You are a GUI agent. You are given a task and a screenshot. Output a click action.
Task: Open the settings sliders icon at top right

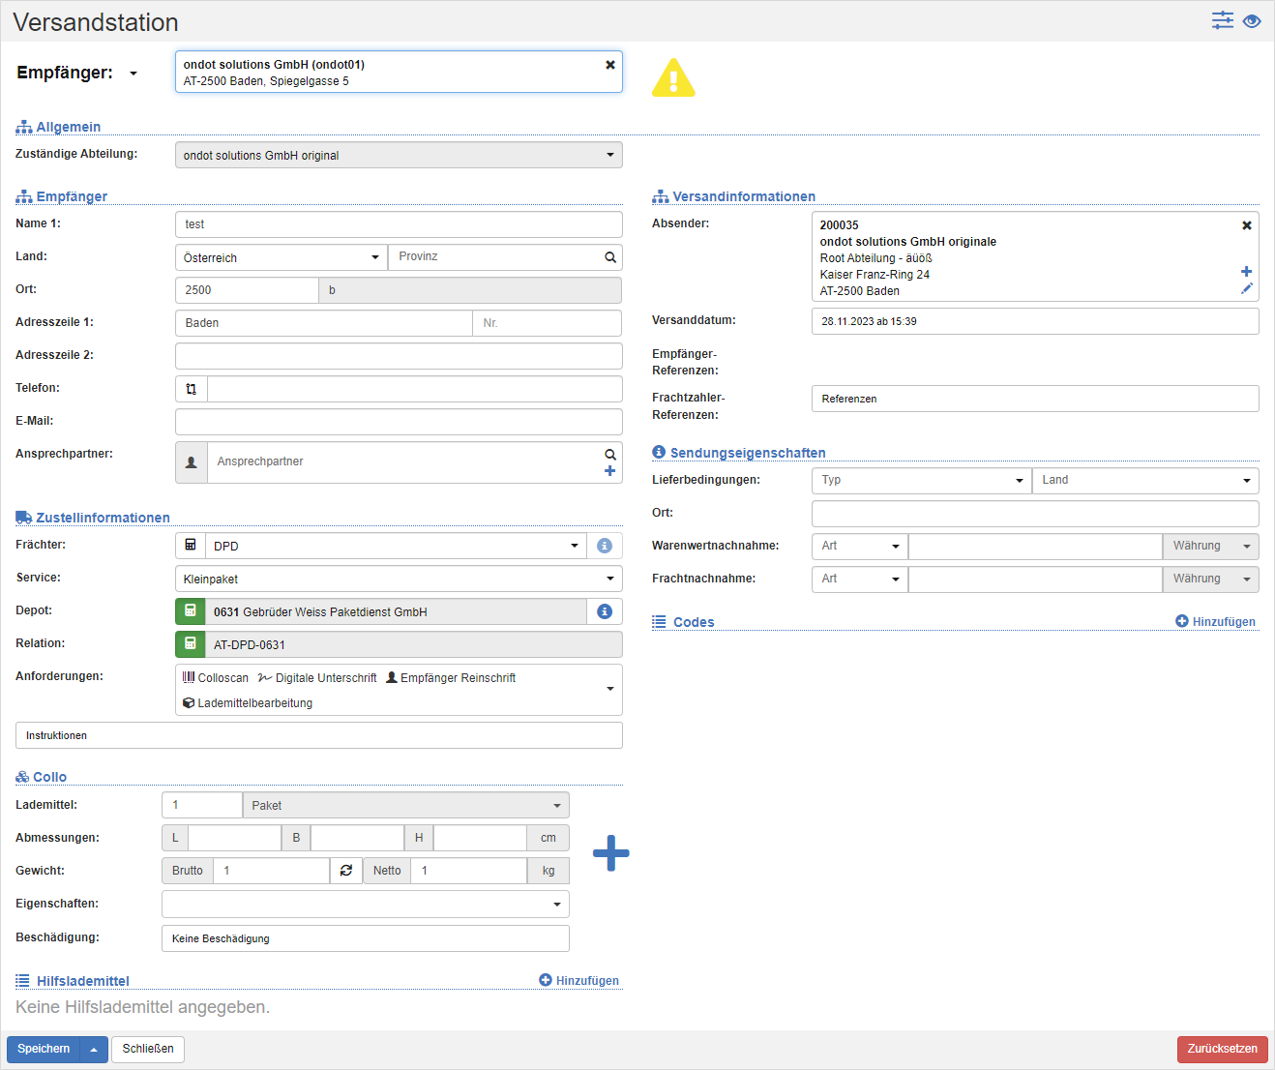[1223, 20]
